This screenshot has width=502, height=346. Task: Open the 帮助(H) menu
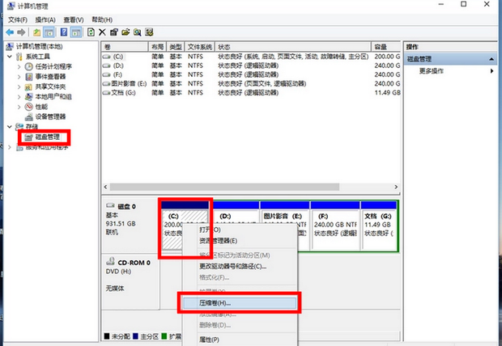102,20
